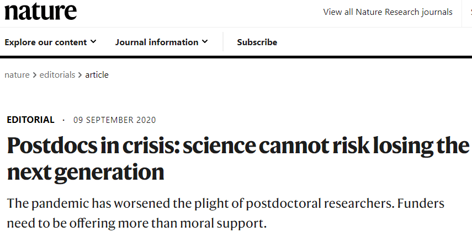The width and height of the screenshot is (472, 248).
Task: Click the vertical divider before Subscribe
Action: [223, 42]
